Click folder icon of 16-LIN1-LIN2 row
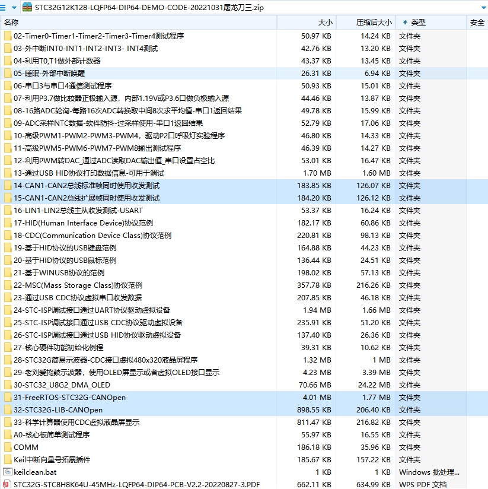Image resolution: width=488 pixels, height=489 pixels. point(8,211)
